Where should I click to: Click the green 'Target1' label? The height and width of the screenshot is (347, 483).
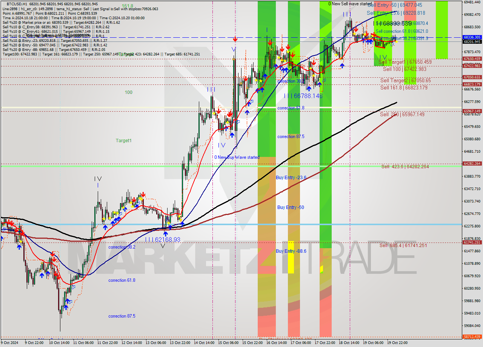pyautogui.click(x=124, y=141)
